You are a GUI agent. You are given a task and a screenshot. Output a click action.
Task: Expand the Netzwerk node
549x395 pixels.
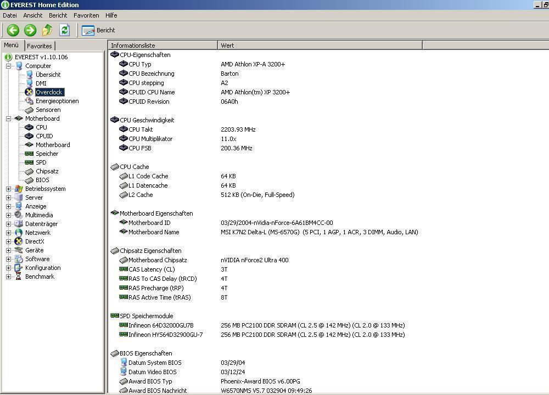(8, 233)
